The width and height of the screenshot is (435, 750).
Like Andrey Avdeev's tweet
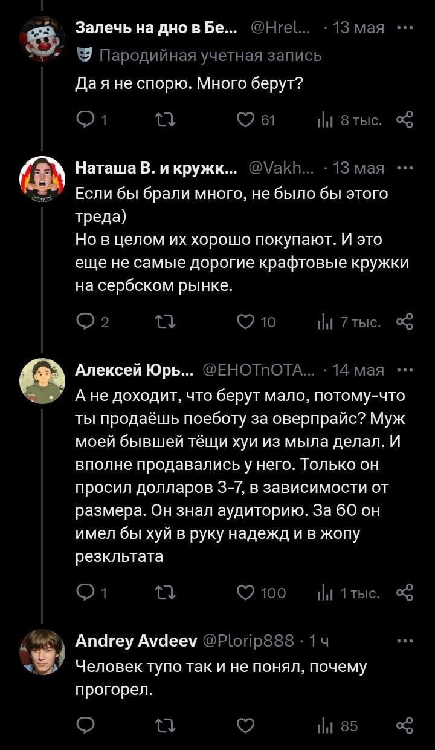(245, 725)
